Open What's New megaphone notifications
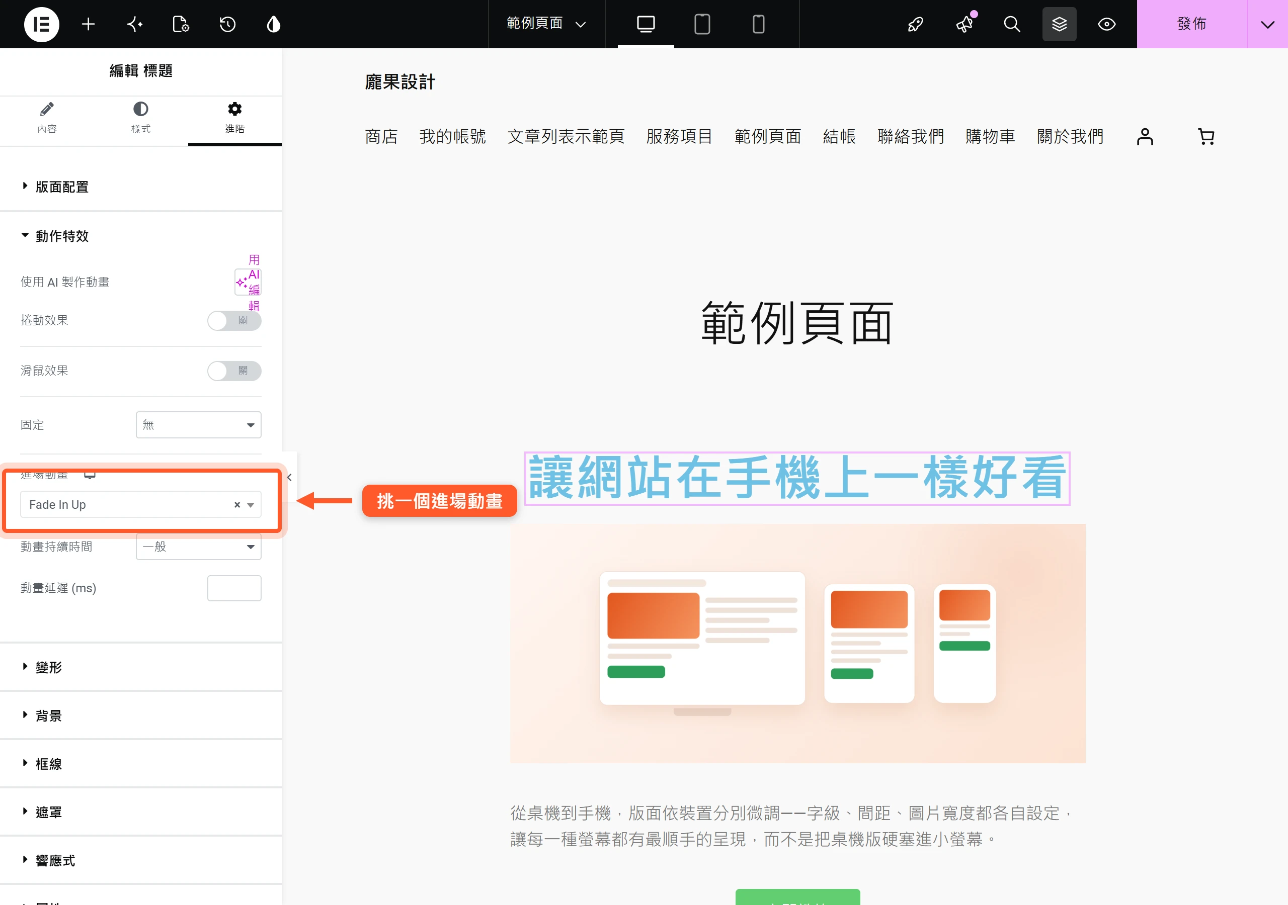Image resolution: width=1288 pixels, height=905 pixels. click(x=964, y=24)
